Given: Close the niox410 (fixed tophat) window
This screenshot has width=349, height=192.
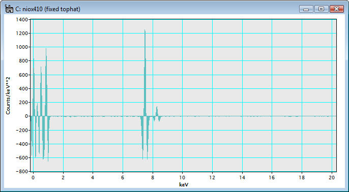Looking at the screenshot, I should click(x=337, y=9).
